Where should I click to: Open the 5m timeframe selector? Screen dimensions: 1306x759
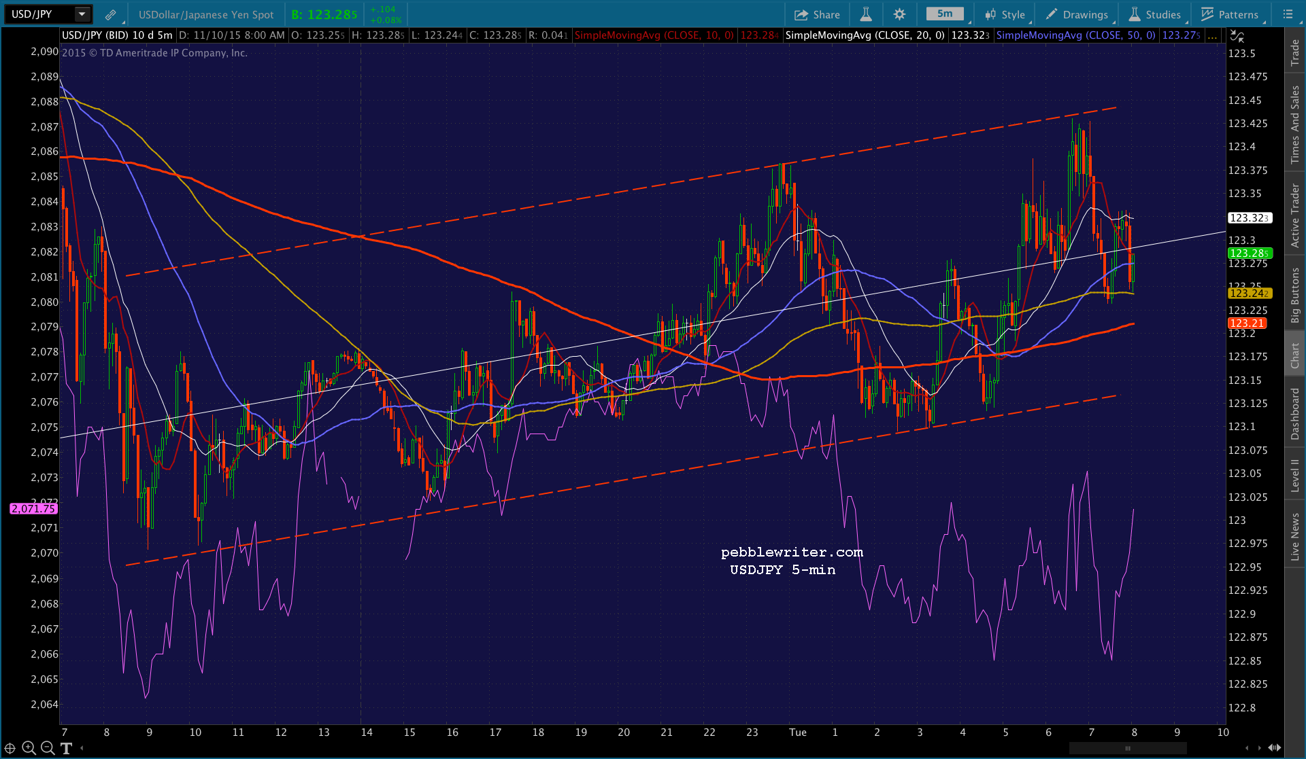945,14
